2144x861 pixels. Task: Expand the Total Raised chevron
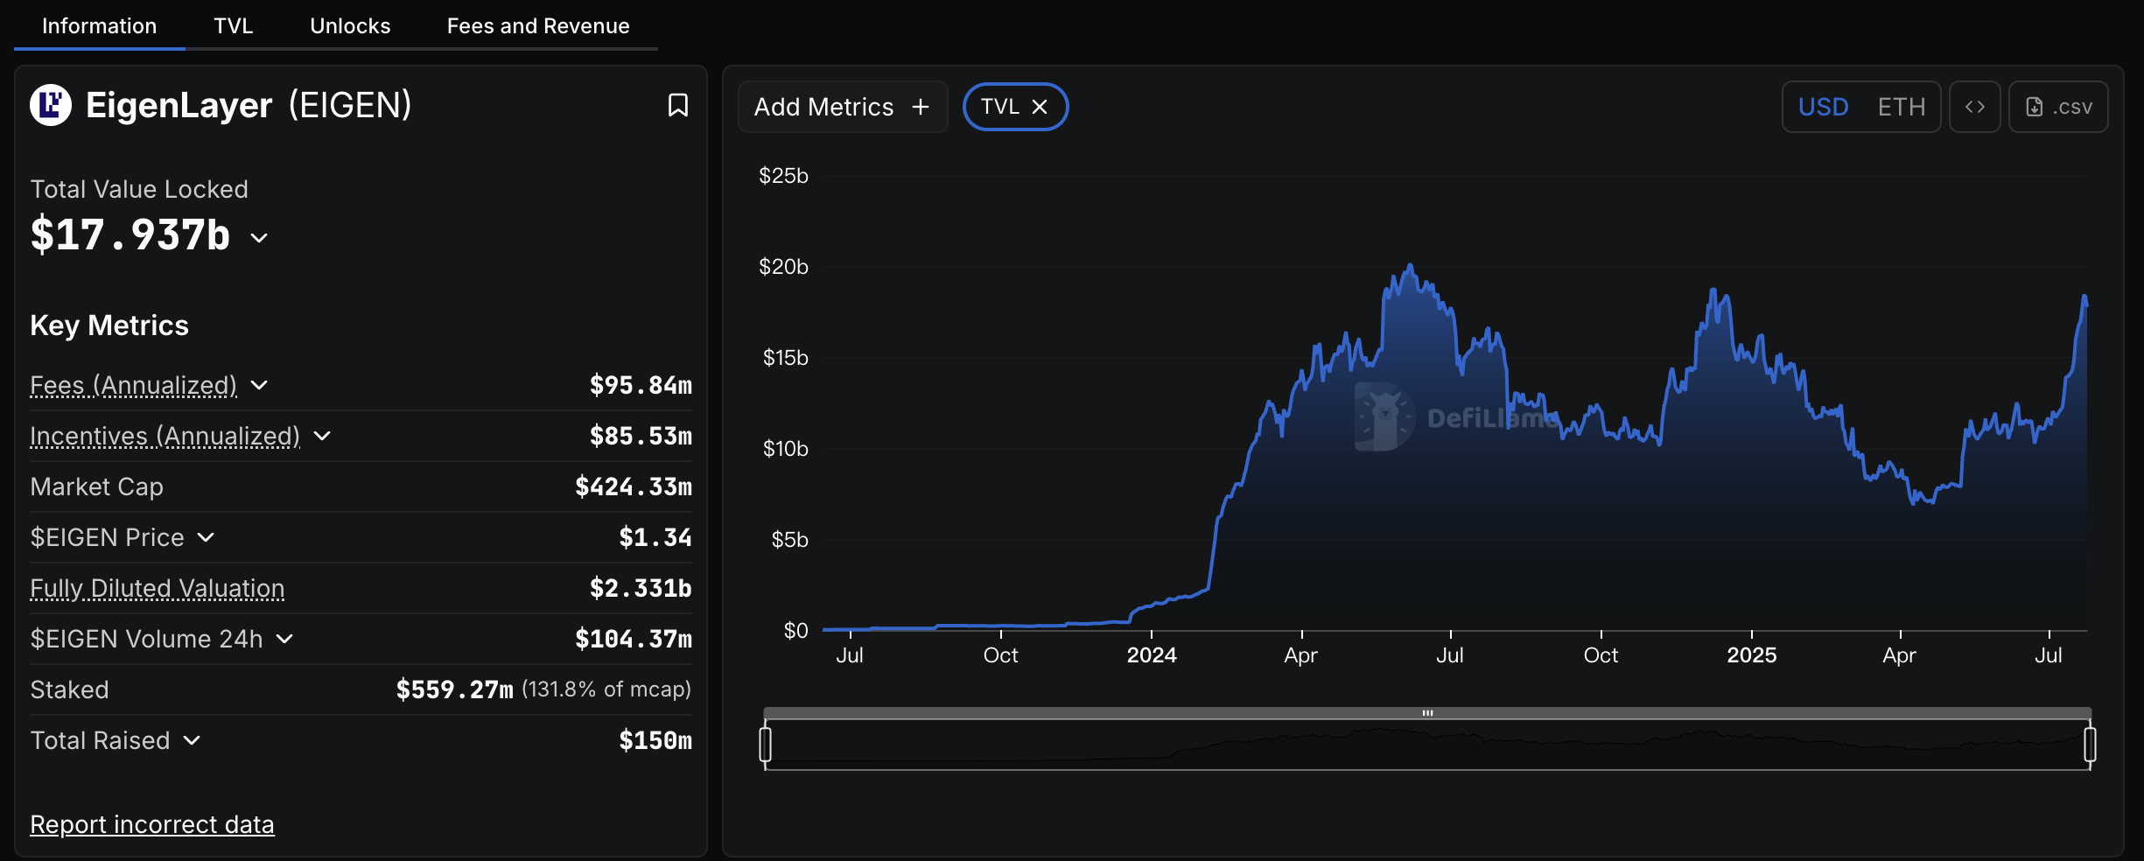pyautogui.click(x=192, y=740)
